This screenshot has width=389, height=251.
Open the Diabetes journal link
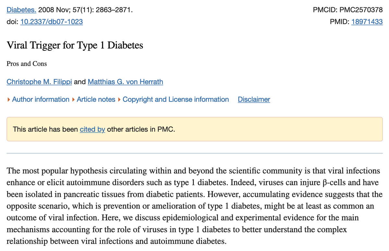tap(21, 10)
